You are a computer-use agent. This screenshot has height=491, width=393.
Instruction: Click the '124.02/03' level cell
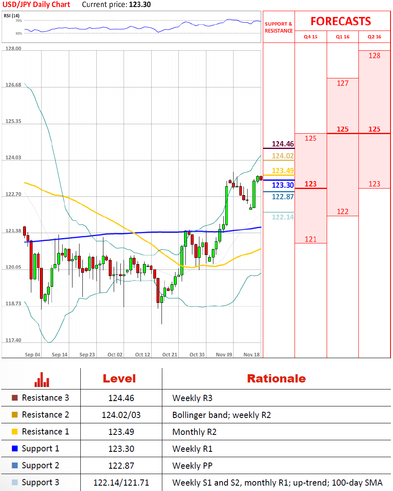[x=121, y=415]
